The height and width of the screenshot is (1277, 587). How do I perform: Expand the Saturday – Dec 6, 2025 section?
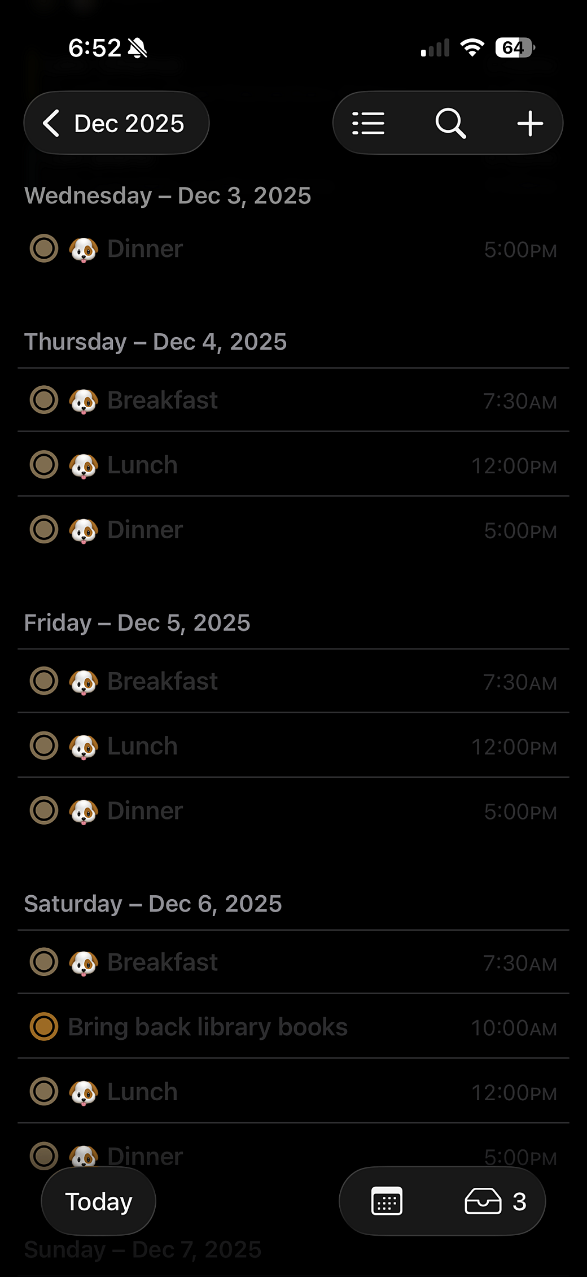coord(153,904)
